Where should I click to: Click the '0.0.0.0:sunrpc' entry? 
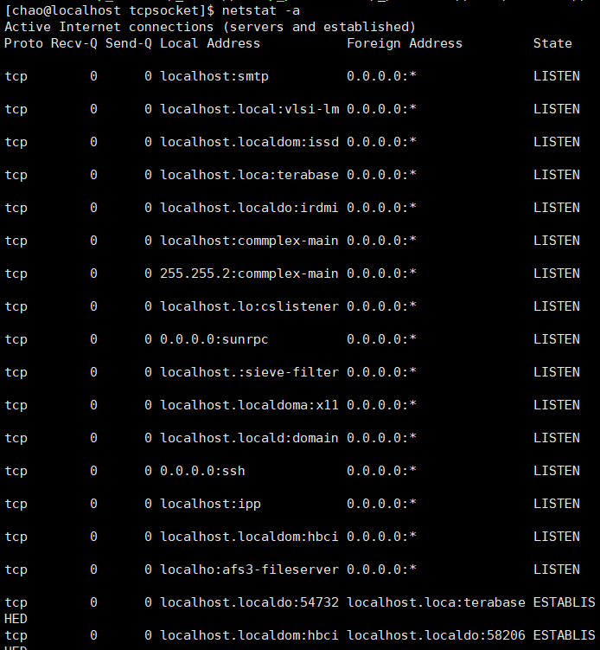214,339
